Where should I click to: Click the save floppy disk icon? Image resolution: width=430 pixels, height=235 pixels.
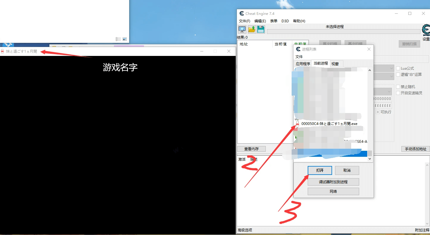261,29
